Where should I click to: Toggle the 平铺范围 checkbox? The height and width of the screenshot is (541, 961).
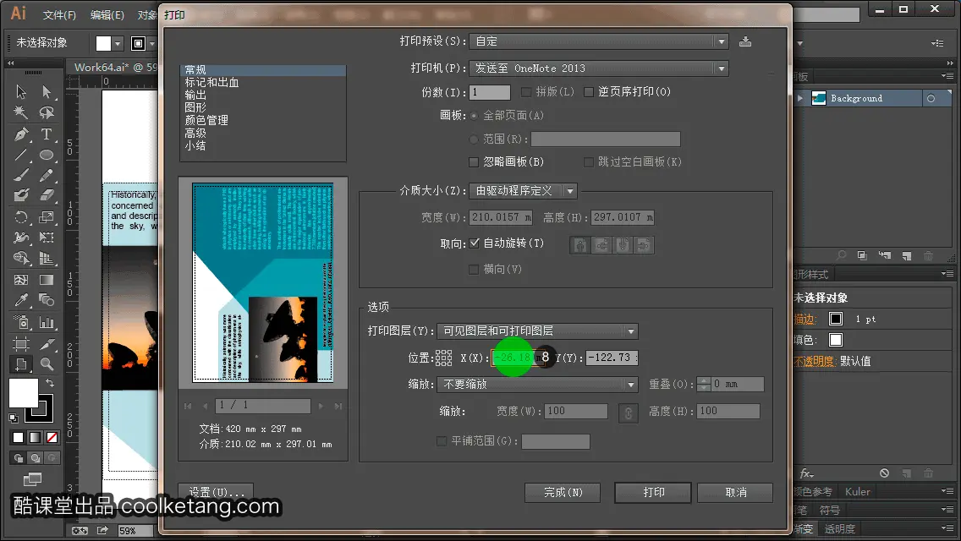(442, 441)
